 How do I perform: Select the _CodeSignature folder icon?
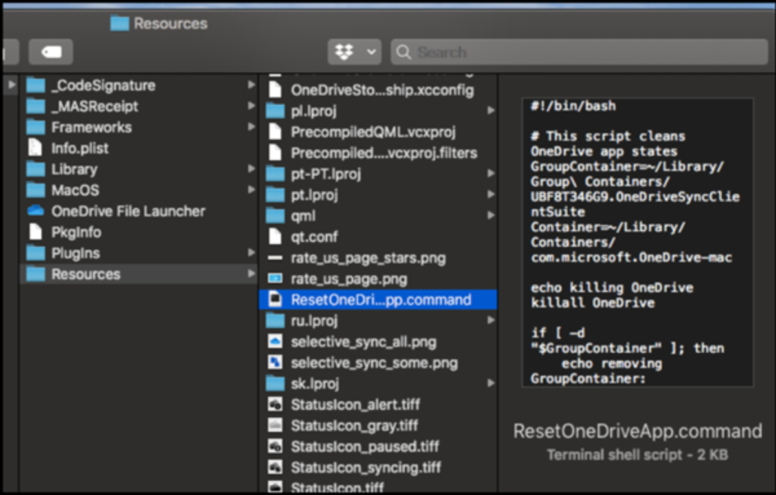click(35, 85)
